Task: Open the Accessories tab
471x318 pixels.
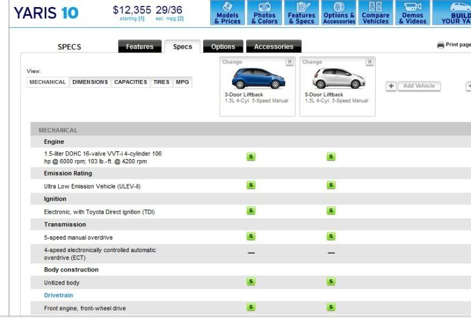Action: (274, 47)
